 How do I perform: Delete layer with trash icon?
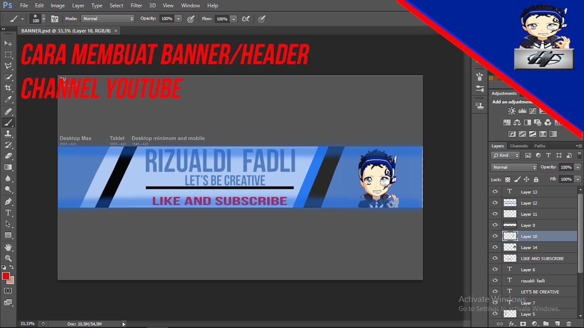pyautogui.click(x=568, y=324)
